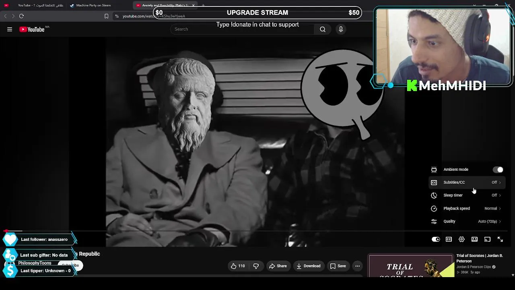Toggle the autoplay switch in player controls
This screenshot has width=515, height=290.
(436, 239)
